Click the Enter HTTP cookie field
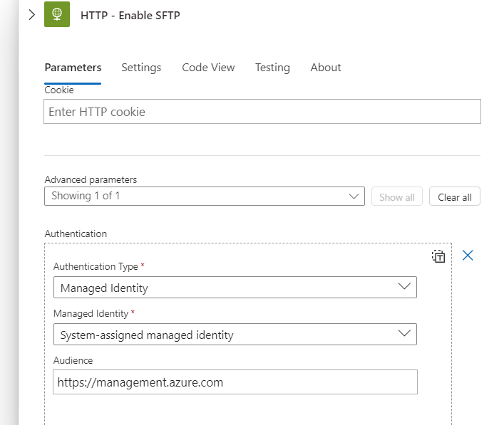This screenshot has width=499, height=425. pos(262,112)
